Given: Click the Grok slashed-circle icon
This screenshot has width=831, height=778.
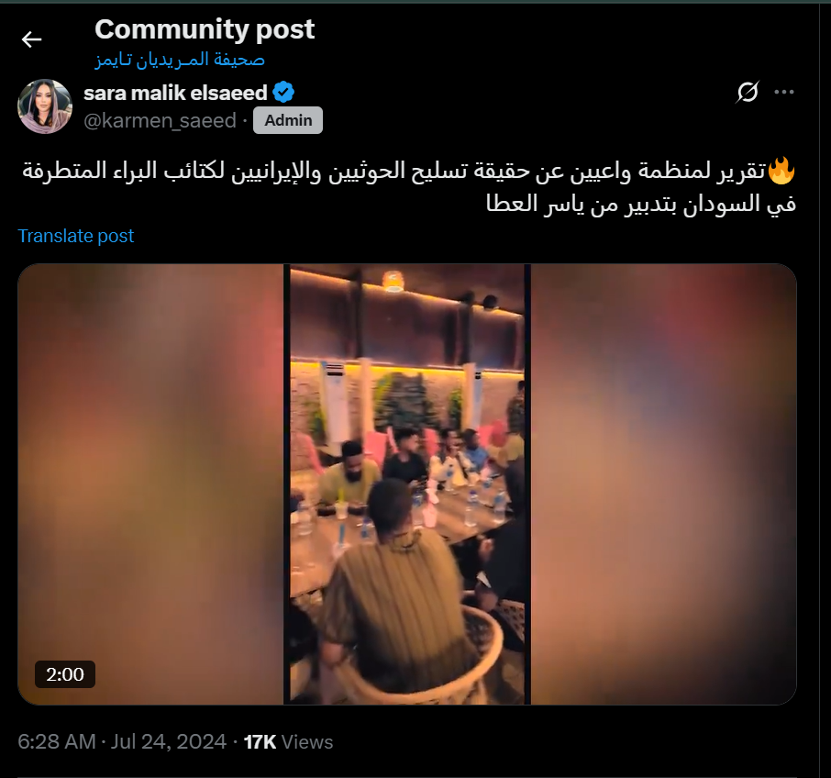Looking at the screenshot, I should [x=748, y=93].
